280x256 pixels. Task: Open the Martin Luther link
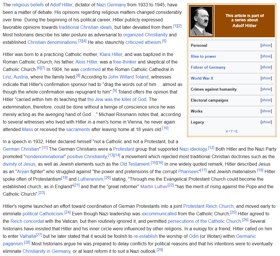[154, 186]
